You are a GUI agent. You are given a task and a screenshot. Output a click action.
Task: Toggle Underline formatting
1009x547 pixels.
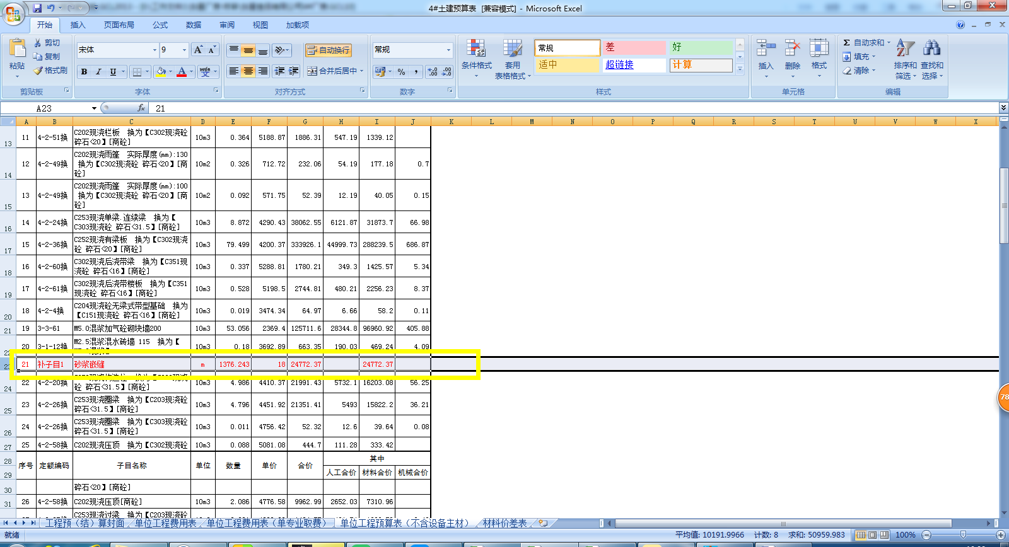click(113, 72)
